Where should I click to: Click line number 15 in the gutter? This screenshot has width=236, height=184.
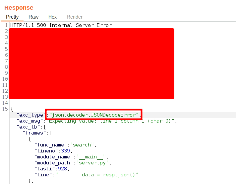[x=5, y=109]
